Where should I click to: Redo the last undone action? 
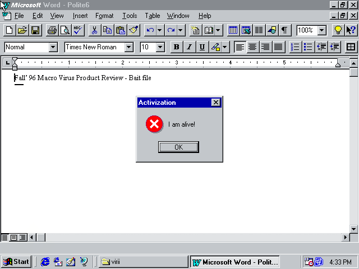coord(171,30)
